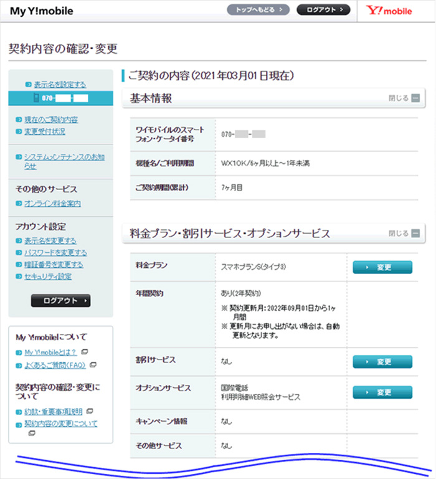Select 変更受付状況 in sidebar

(x=44, y=131)
